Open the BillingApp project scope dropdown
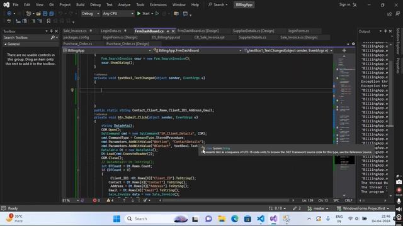 107,50
